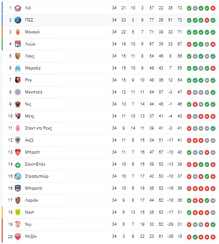Select the Μπορντό team badge

(18, 188)
